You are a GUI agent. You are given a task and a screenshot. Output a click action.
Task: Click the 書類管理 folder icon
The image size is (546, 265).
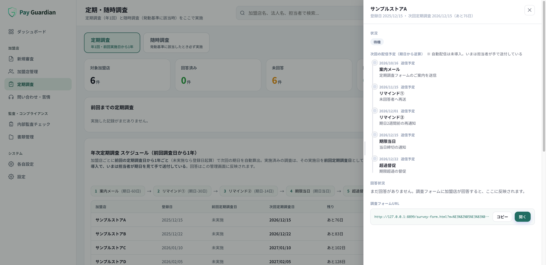point(11,137)
